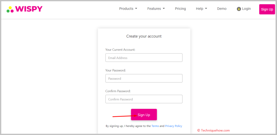This screenshot has width=277, height=135.
Task: Click the WISPY pink wordmark logo
Action: click(29, 9)
